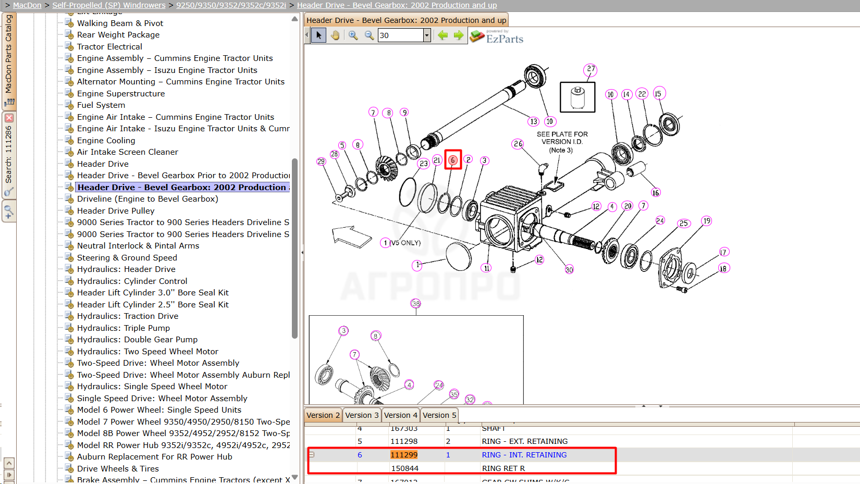Select callout 13 on the diagram
Viewport: 860px width, 484px height.
(x=533, y=121)
